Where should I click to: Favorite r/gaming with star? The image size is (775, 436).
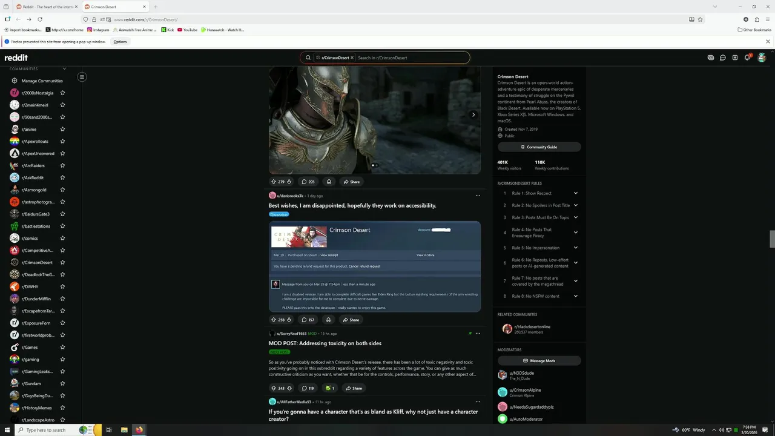pyautogui.click(x=62, y=359)
